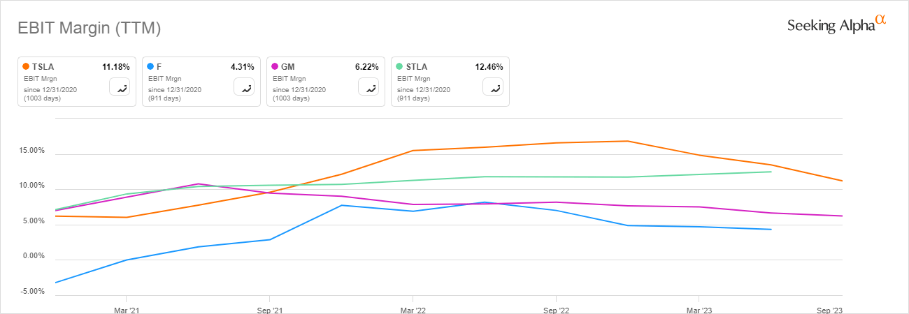
Task: Click the TSLA line style icon
Action: click(120, 87)
